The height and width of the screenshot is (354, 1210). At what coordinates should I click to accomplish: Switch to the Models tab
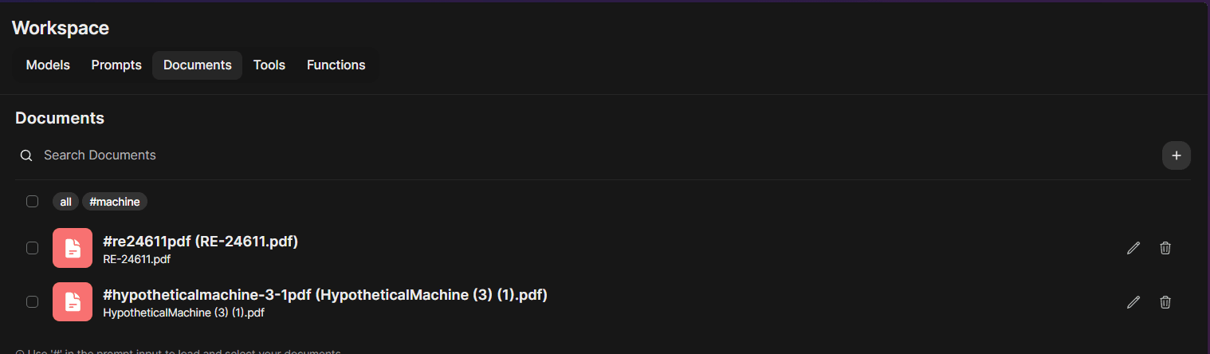[x=48, y=65]
